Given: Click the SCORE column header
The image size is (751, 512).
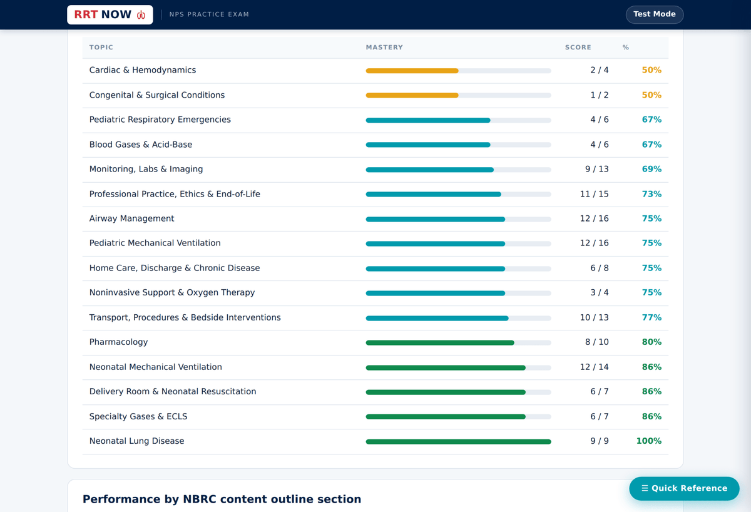Looking at the screenshot, I should pyautogui.click(x=578, y=48).
